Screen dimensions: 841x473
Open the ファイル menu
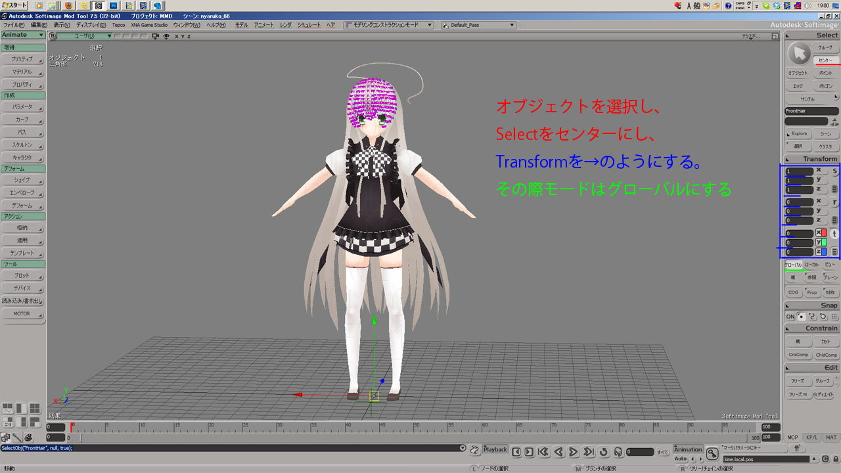pos(14,25)
